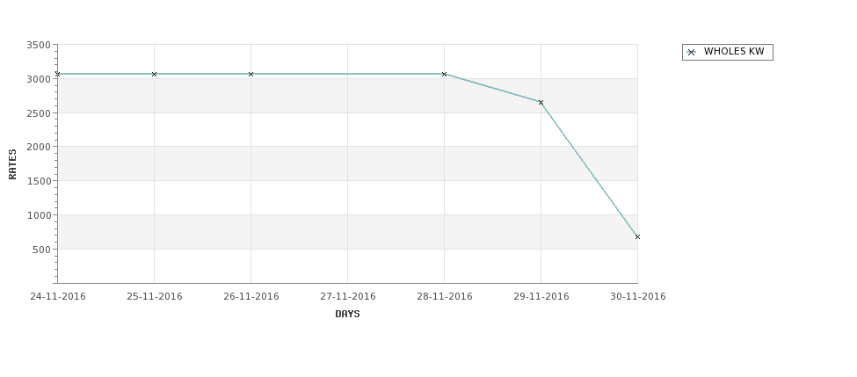Click the 2500 y-axis tick label
The image size is (857, 377).
pyautogui.click(x=39, y=113)
